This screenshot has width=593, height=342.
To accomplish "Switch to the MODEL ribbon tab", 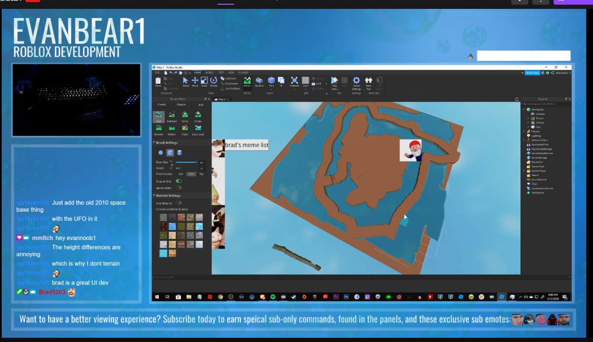I will (210, 73).
